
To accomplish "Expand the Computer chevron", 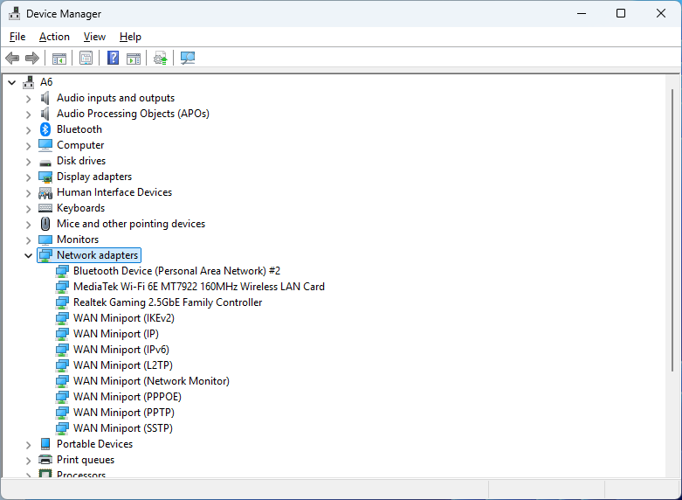I will 28,146.
